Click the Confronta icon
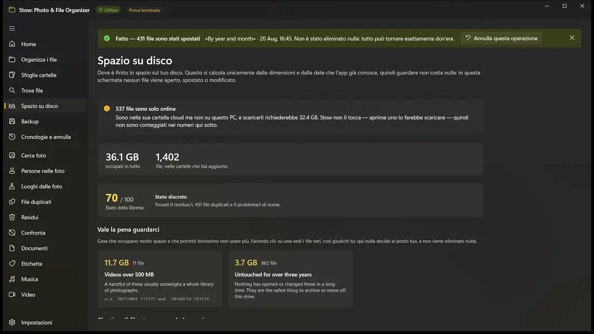594x334 pixels. tap(12, 233)
